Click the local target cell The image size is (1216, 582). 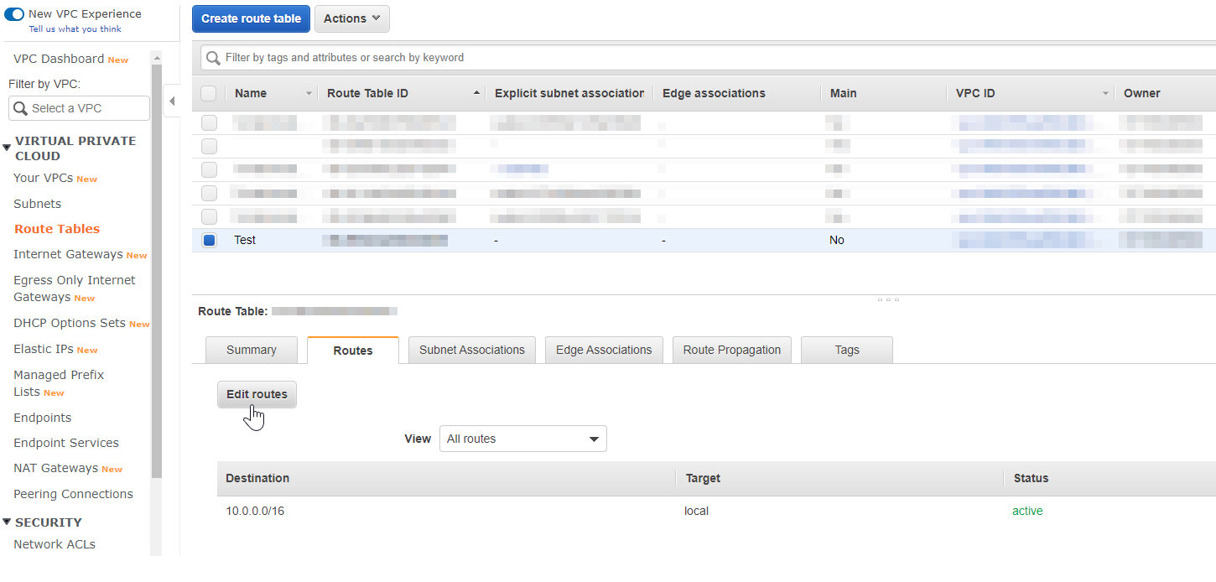pyautogui.click(x=696, y=511)
